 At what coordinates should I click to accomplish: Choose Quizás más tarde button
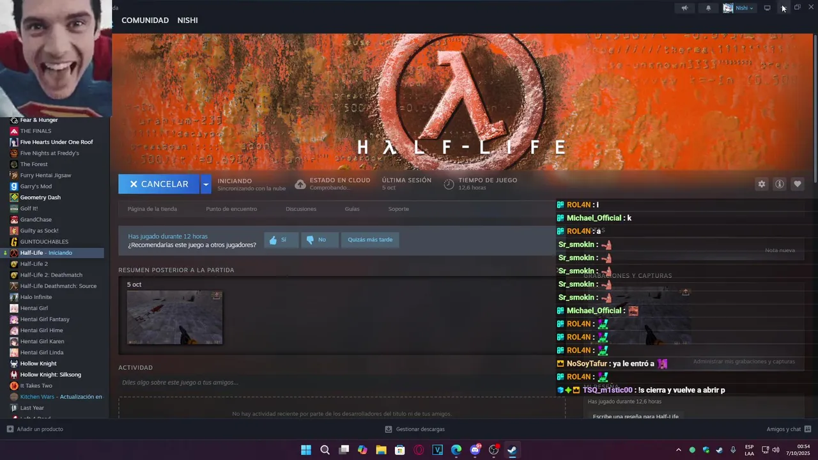pyautogui.click(x=370, y=240)
